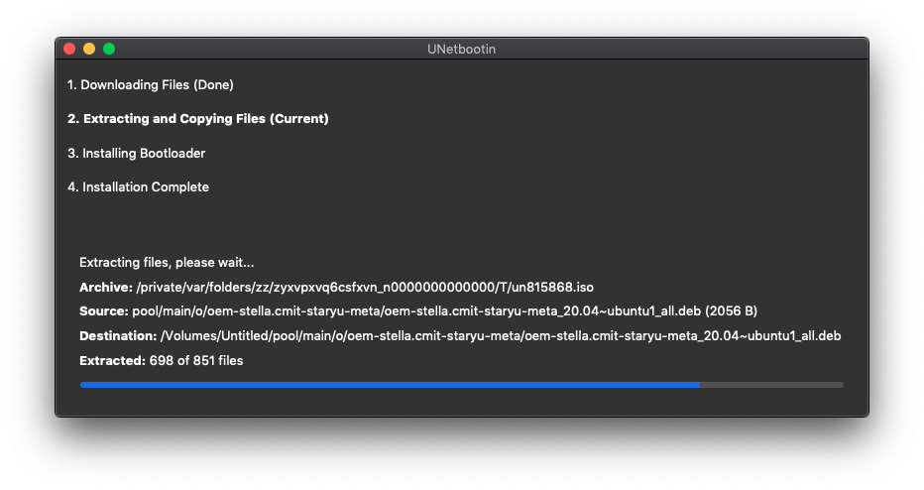Click the Archive file path line

click(x=336, y=288)
